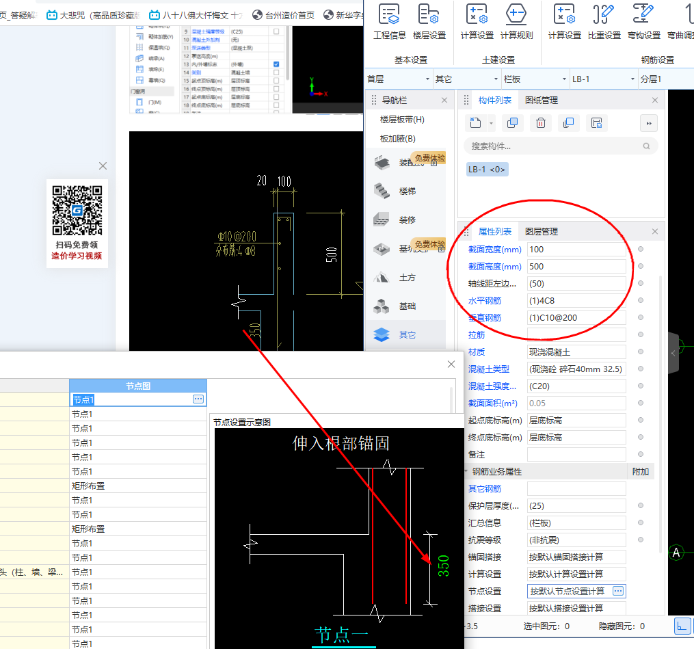Edit the 垂直钢筋 value (1)C10@200
The image size is (694, 649).
(x=576, y=317)
